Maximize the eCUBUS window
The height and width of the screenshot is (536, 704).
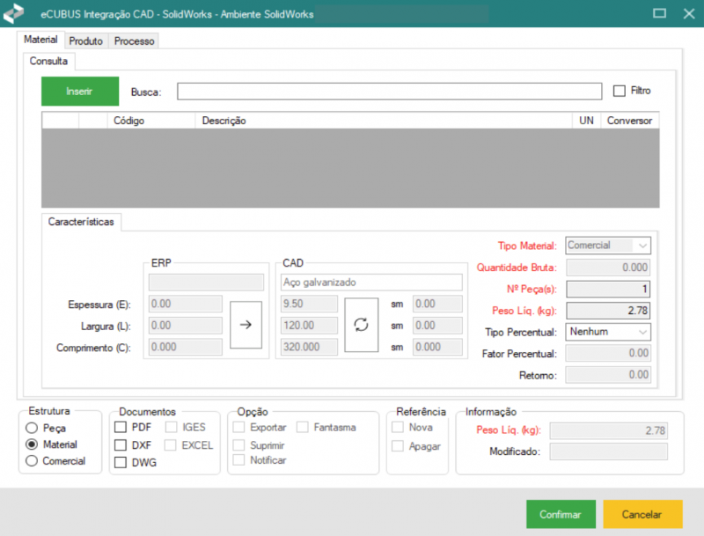[660, 13]
